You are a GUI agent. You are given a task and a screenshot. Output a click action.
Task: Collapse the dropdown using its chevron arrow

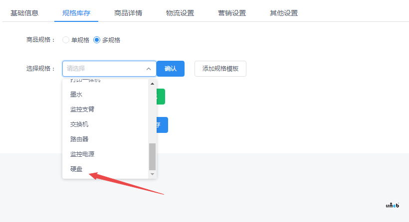[149, 69]
